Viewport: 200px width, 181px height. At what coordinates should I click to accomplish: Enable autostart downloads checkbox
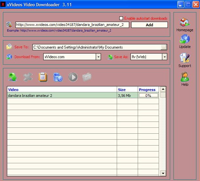(x=121, y=18)
